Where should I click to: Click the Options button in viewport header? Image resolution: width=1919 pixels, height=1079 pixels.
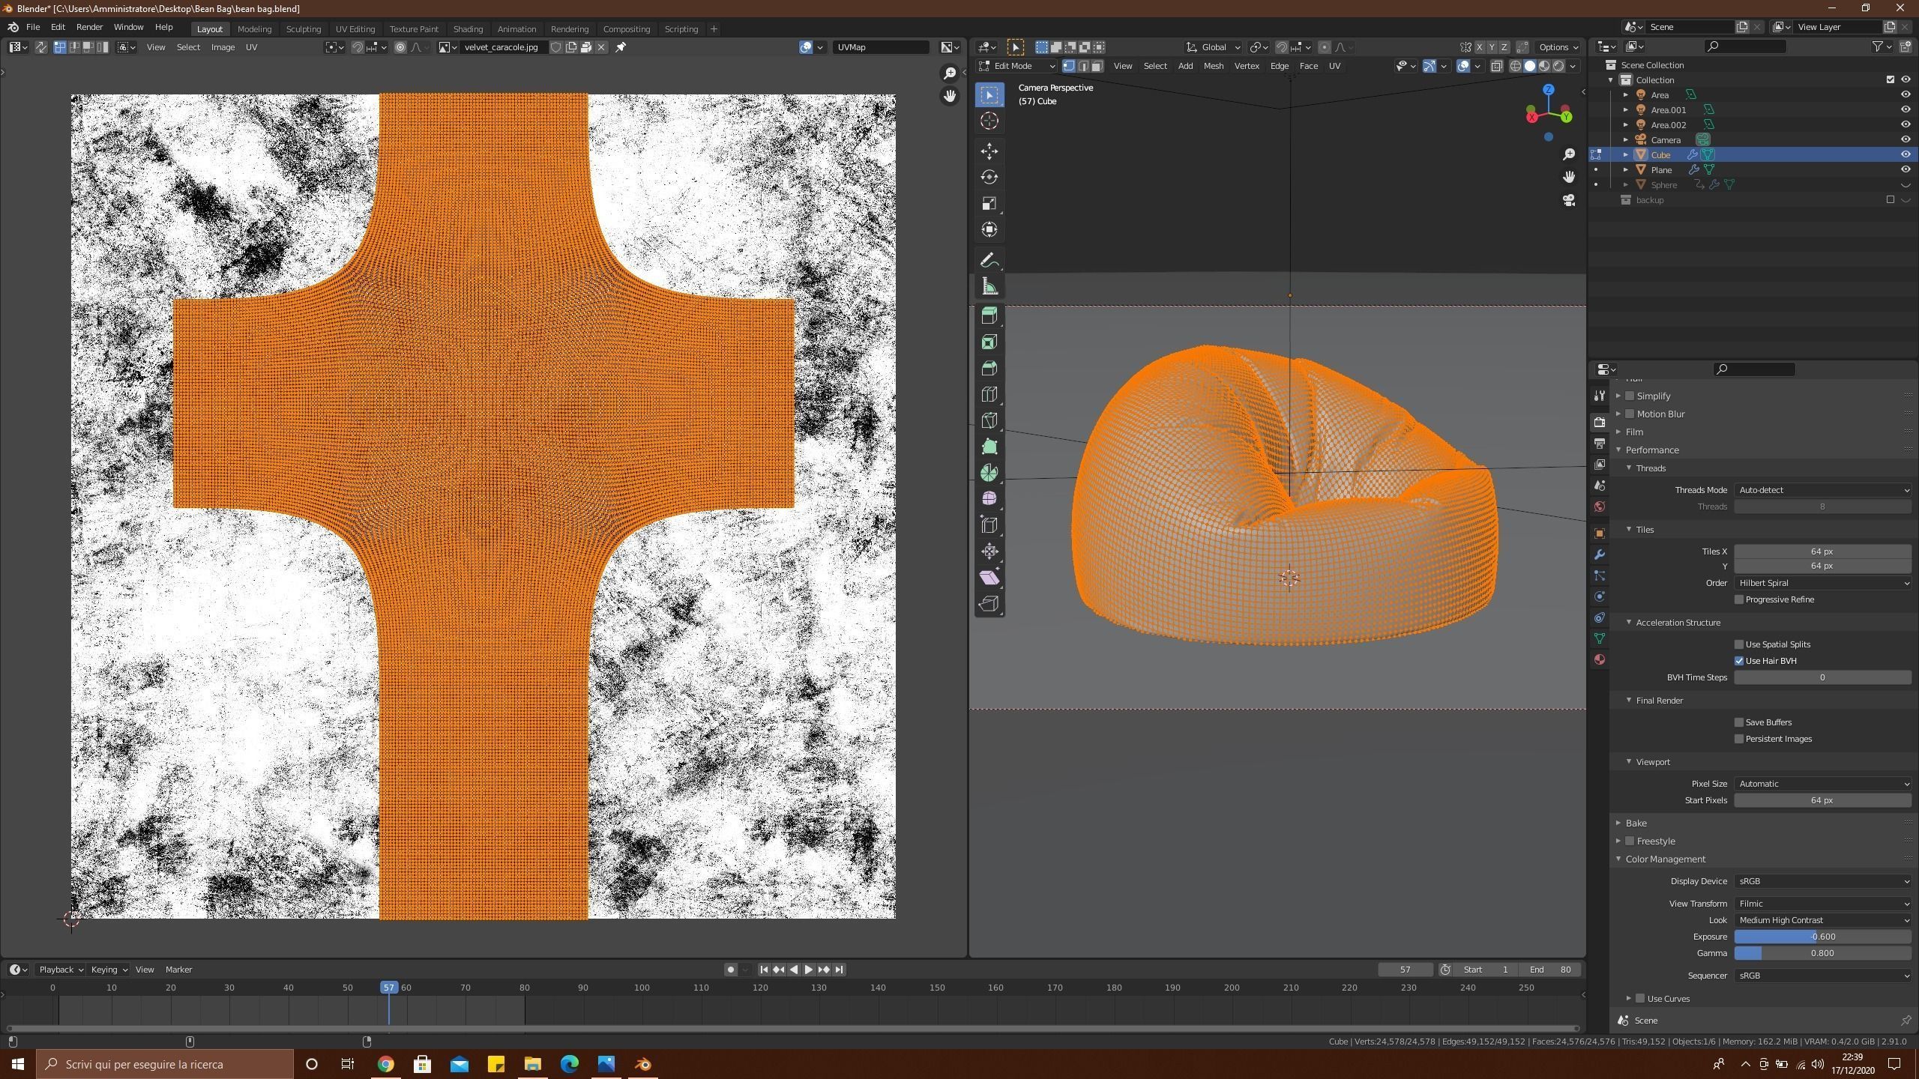coord(1558,47)
